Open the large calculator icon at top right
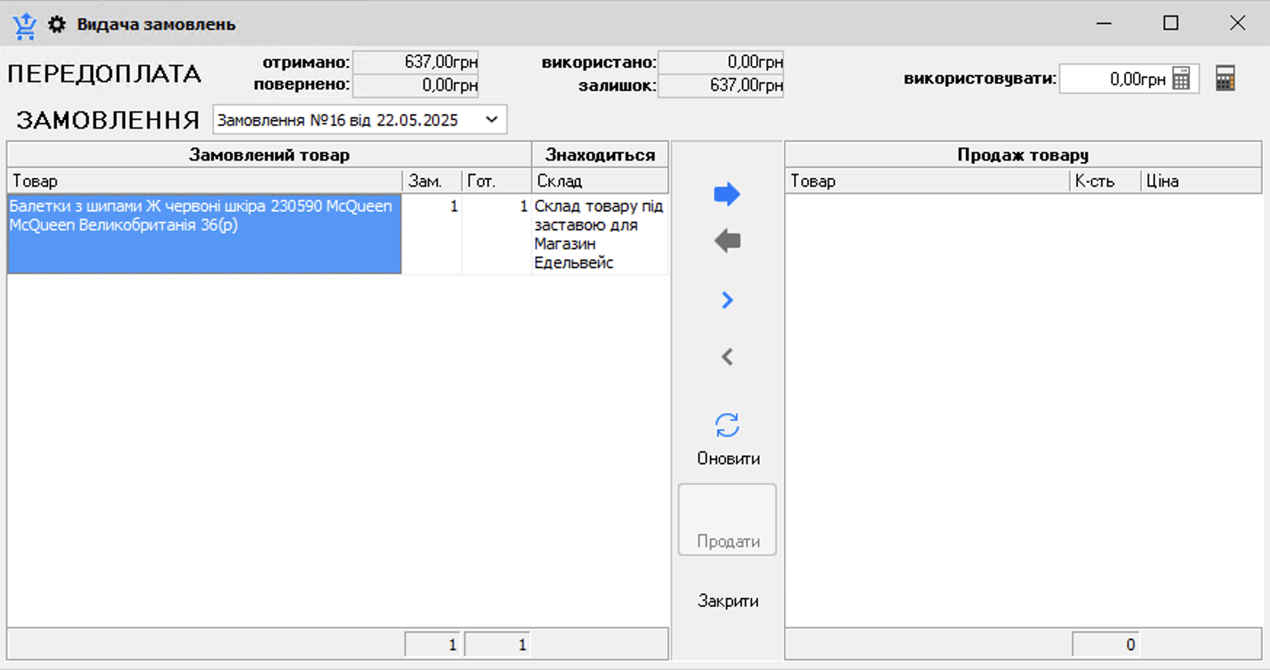This screenshot has width=1270, height=670. pos(1225,78)
